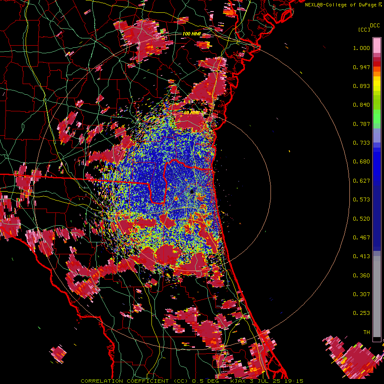Click the DCC product label

point(375,26)
